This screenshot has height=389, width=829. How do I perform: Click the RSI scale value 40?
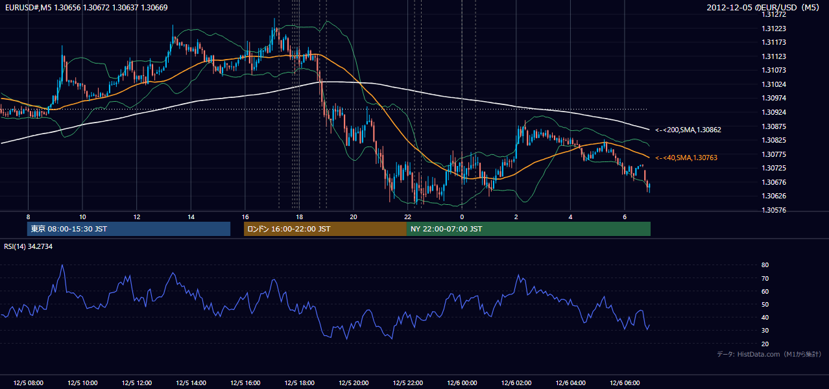[x=765, y=317]
